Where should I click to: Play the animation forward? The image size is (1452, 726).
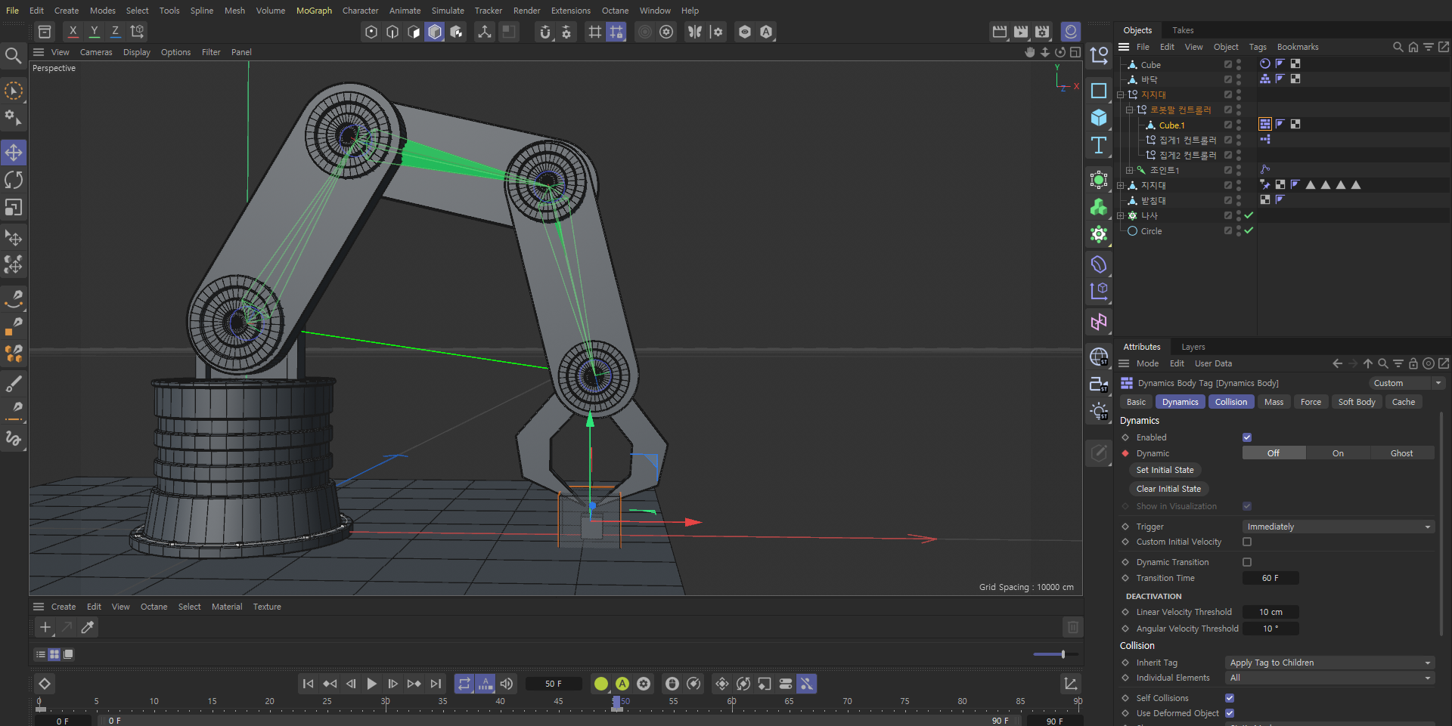pos(371,684)
